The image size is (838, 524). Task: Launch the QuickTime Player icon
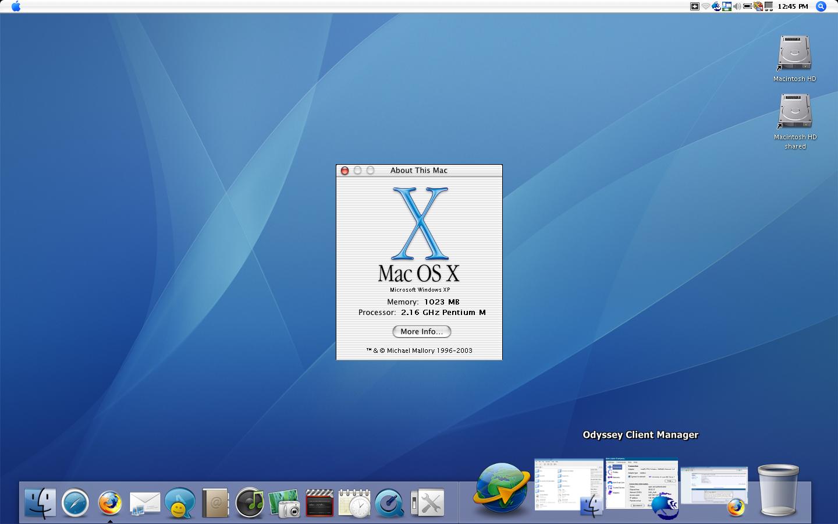[x=389, y=503]
